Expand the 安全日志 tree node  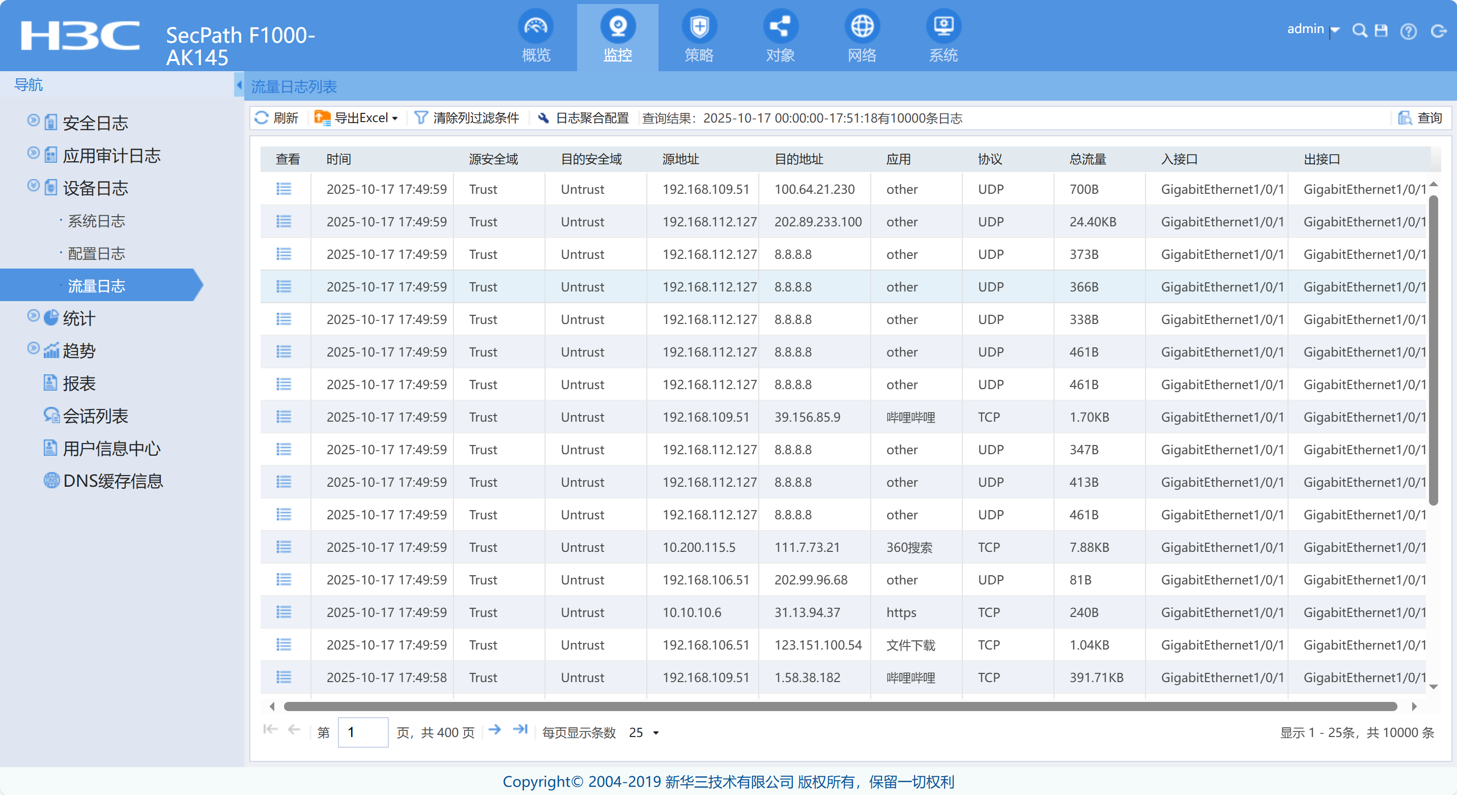click(34, 121)
